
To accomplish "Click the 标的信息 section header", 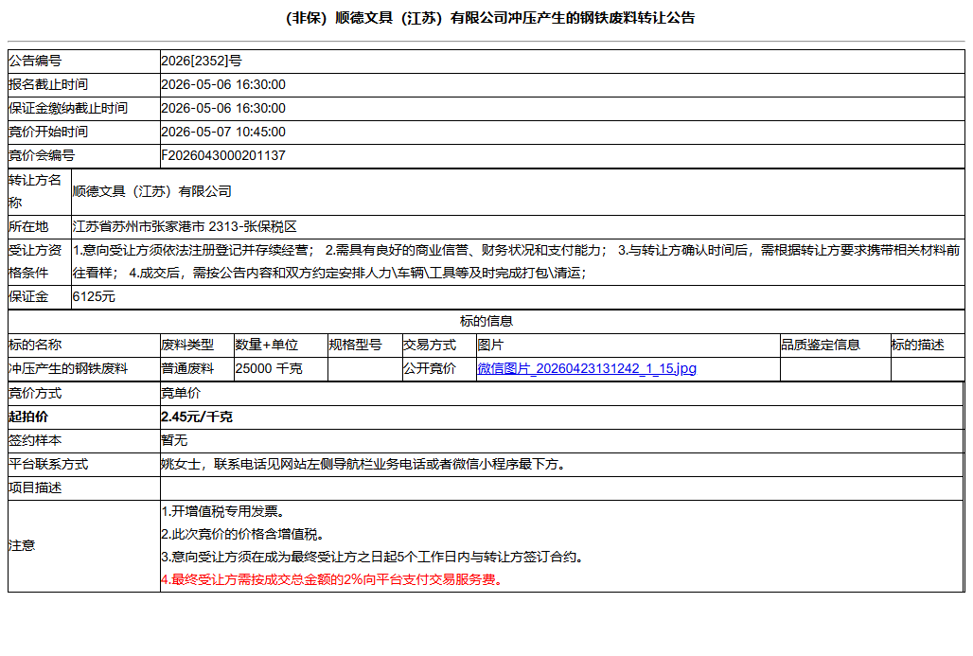I will pyautogui.click(x=486, y=321).
